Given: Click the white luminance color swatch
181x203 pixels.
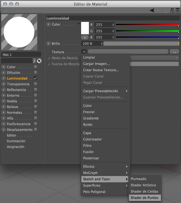Looking at the screenshot, I should pyautogui.click(x=85, y=28).
